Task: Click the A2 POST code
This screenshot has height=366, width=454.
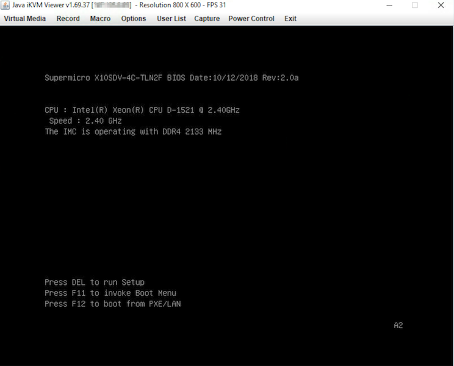Action: 398,325
